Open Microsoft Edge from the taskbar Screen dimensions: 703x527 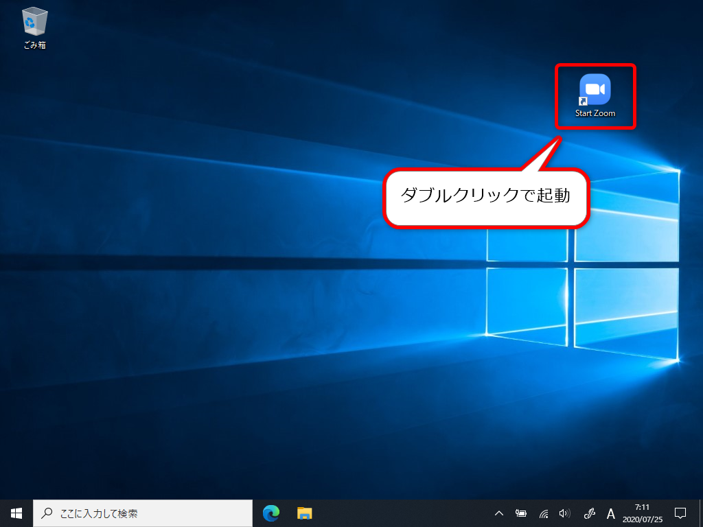[x=270, y=513]
